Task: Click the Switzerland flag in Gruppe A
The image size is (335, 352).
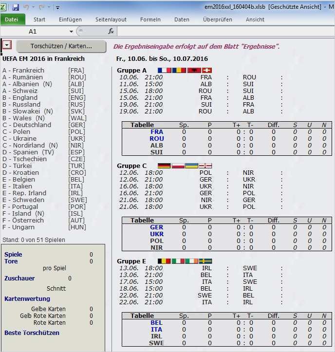Action: [206, 71]
